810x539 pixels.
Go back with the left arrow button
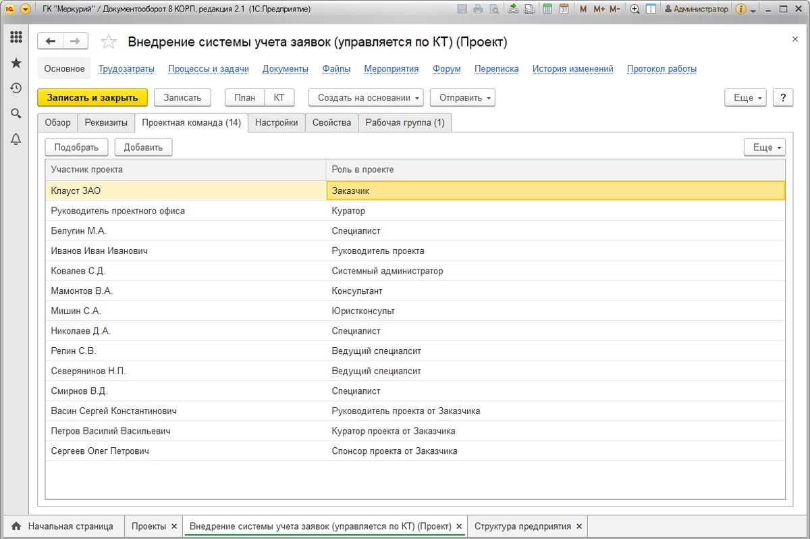(50, 41)
